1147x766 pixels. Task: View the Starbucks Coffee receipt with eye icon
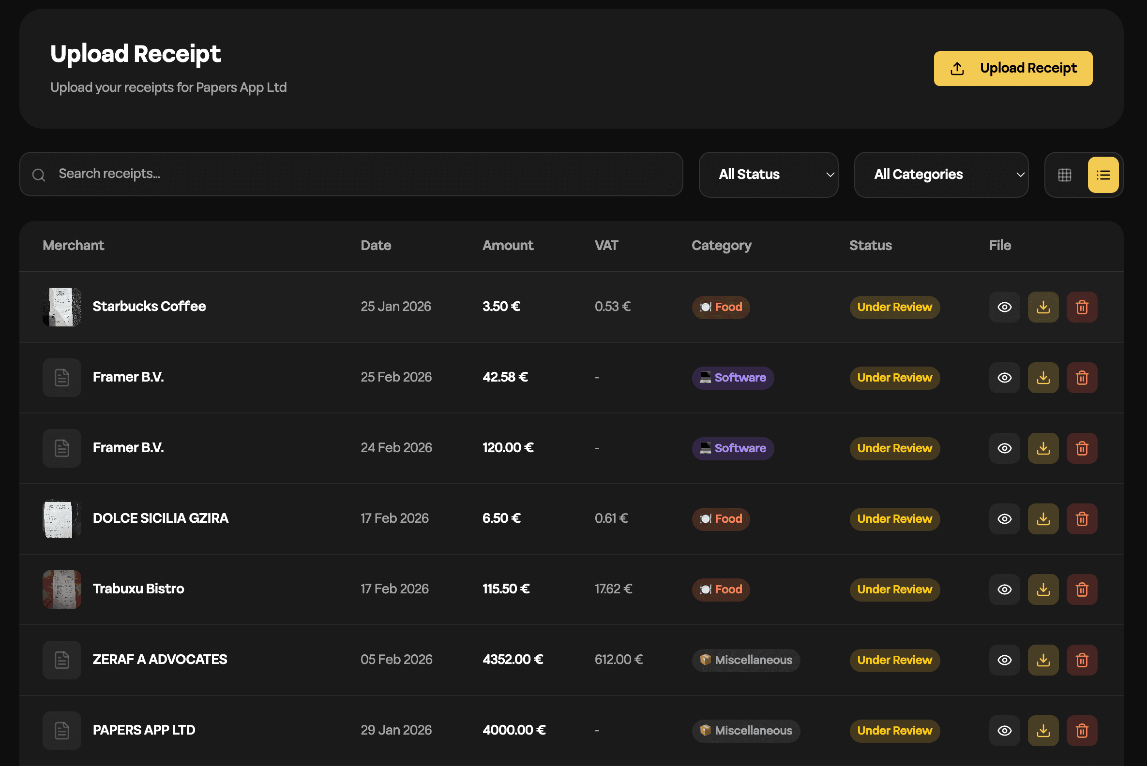click(1004, 307)
